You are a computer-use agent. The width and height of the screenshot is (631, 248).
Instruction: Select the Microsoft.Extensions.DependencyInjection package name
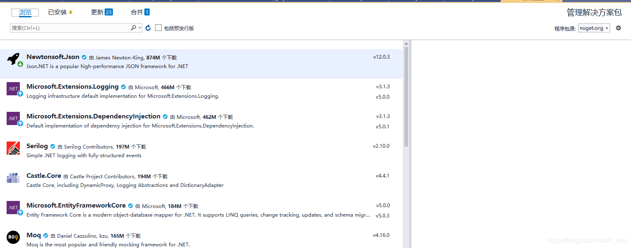[93, 116]
